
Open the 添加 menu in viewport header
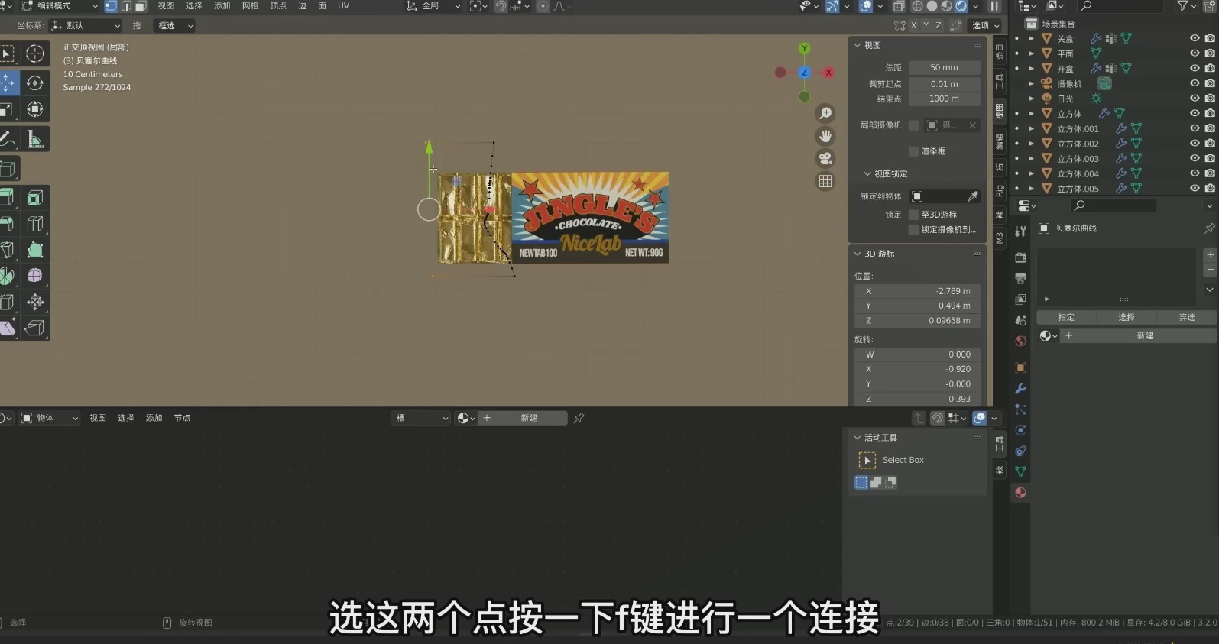(x=222, y=6)
